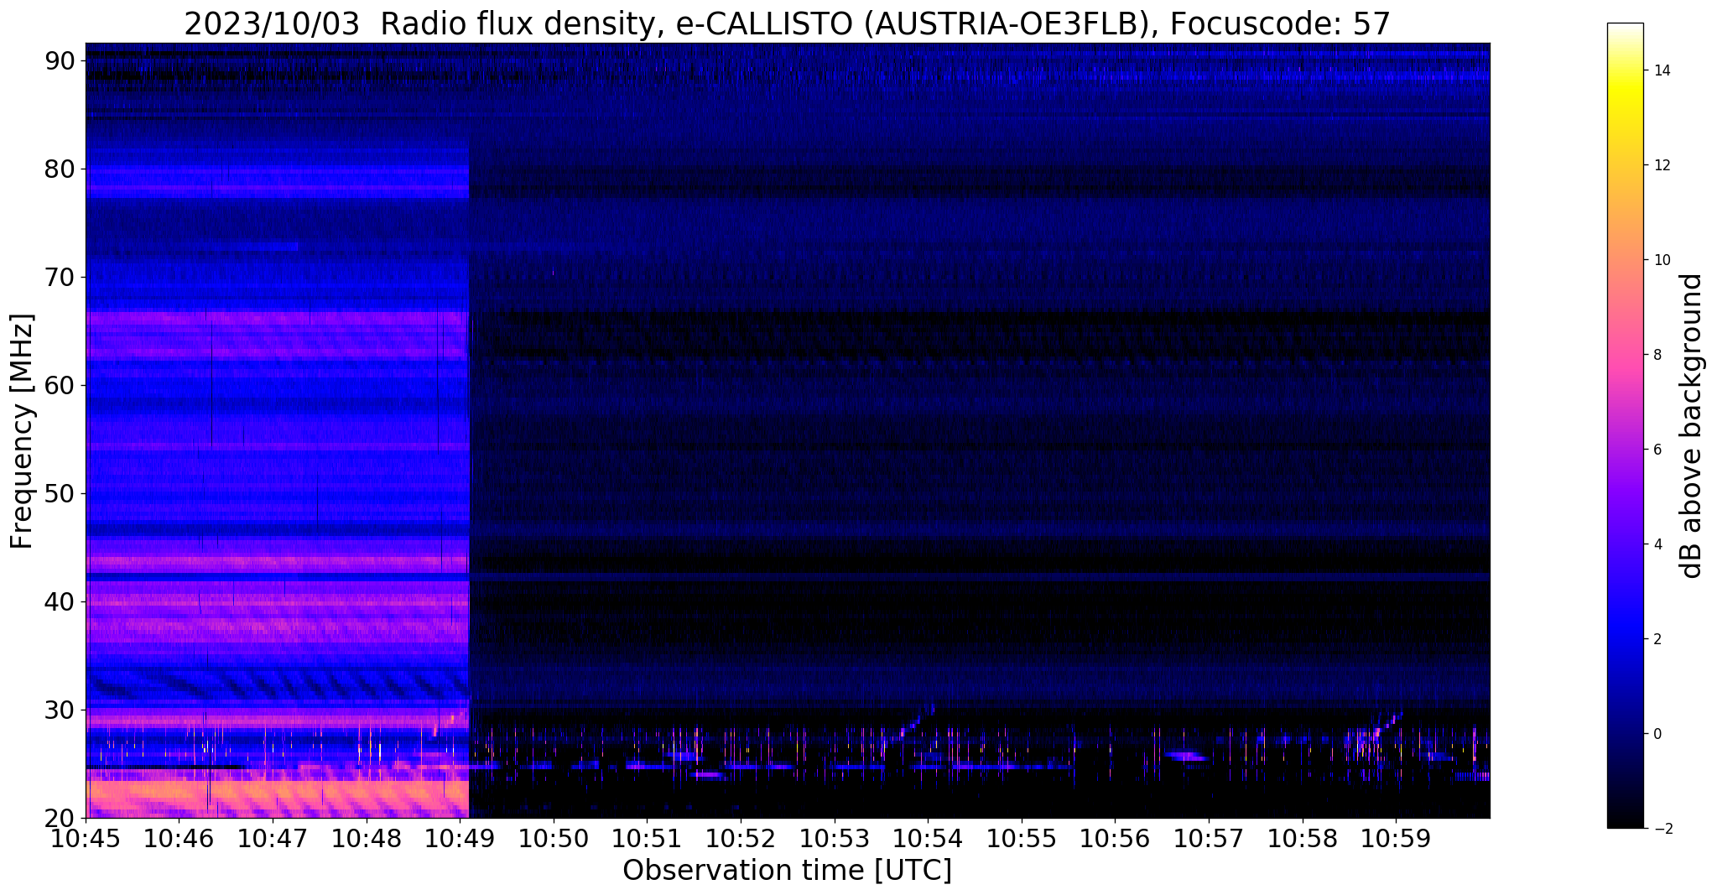Viewport: 1717px width, 895px height.
Task: Click the colorbar tick value 10
Action: 1661,260
